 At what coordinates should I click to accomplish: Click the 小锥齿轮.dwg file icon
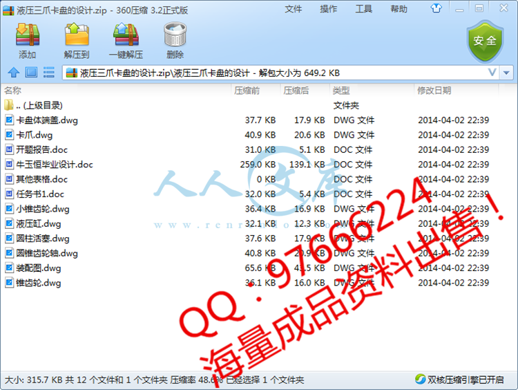9,208
